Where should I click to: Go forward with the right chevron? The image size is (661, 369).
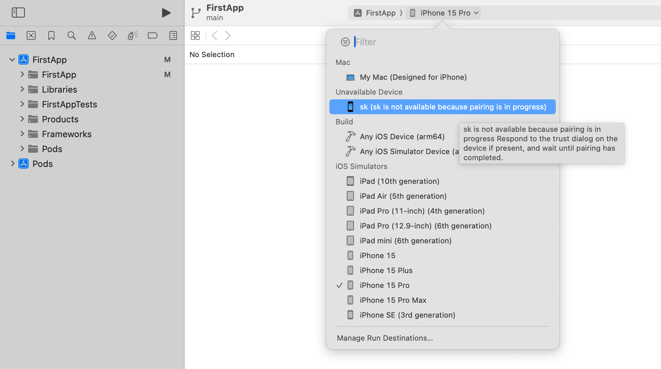click(228, 35)
